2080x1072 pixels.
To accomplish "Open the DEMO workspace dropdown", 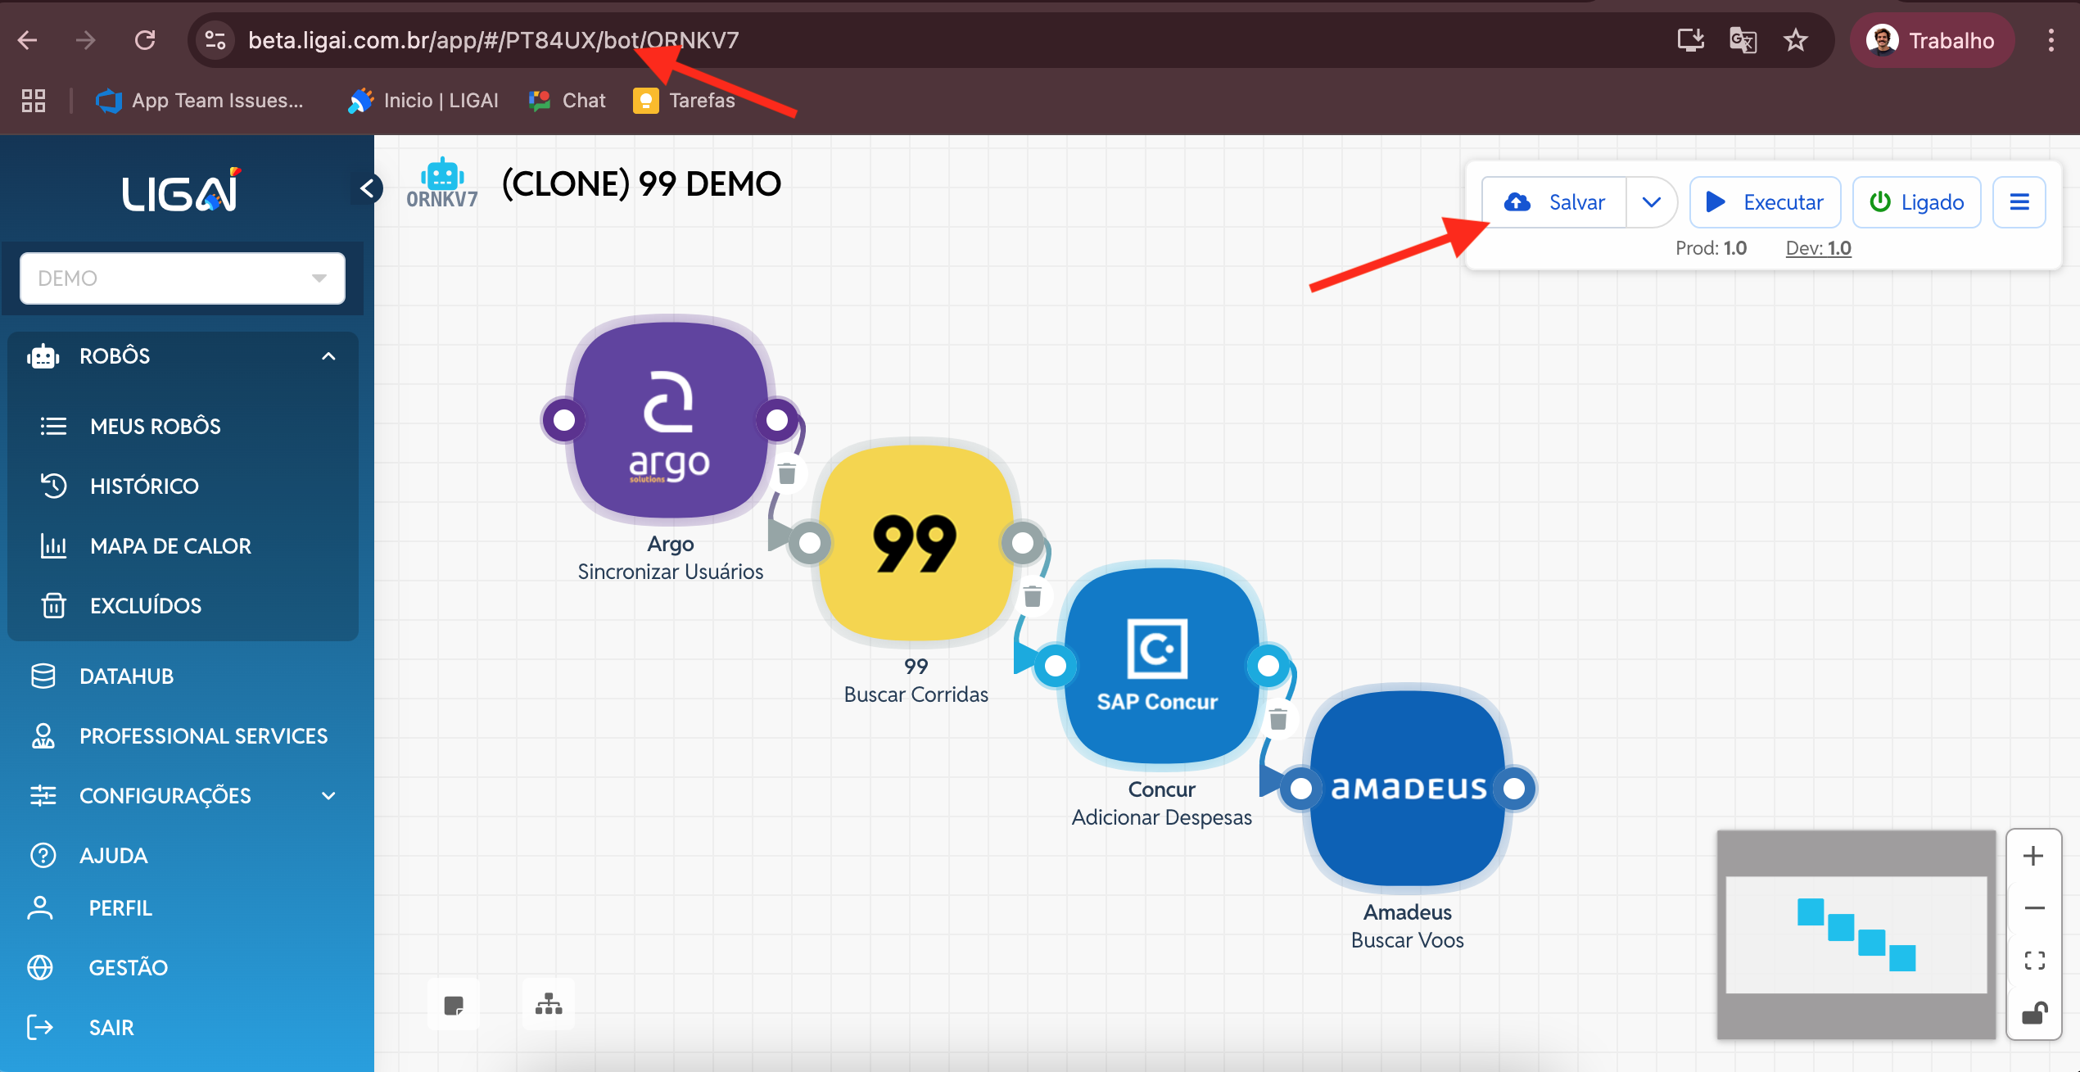I will [183, 278].
